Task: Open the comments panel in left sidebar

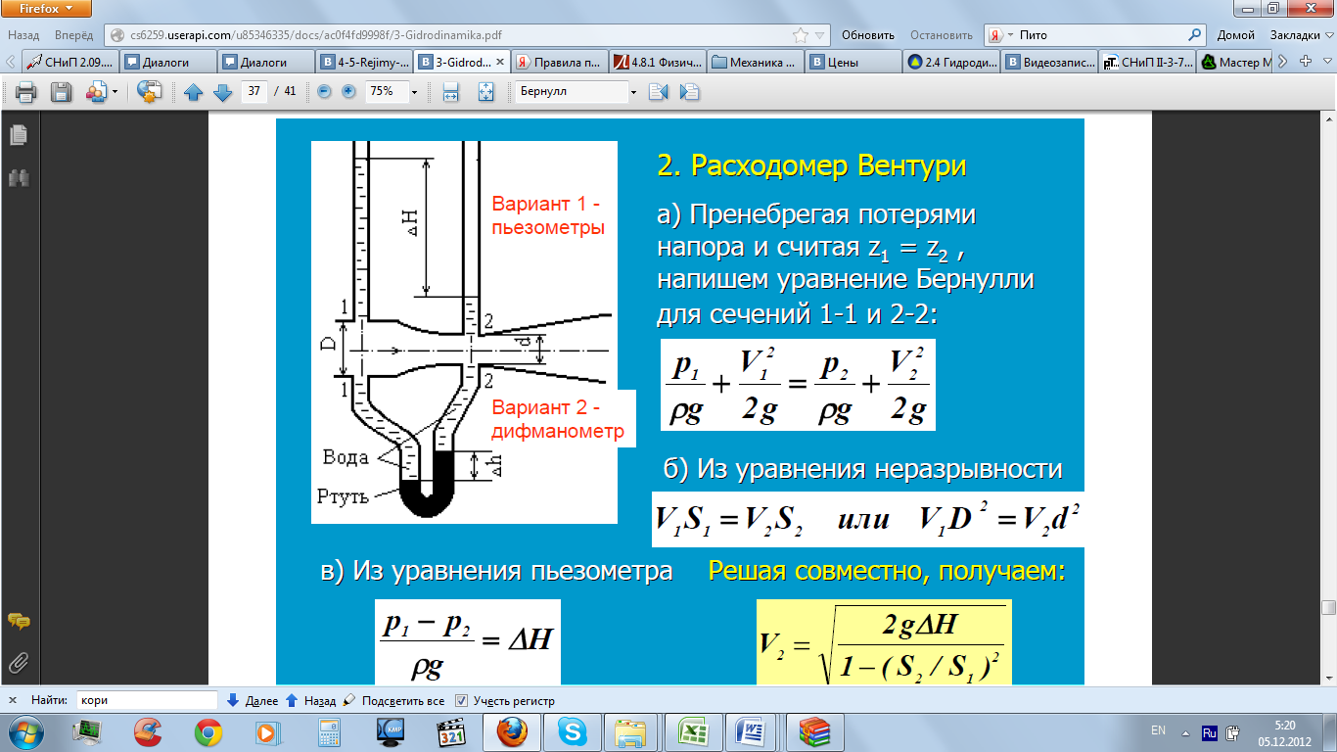Action: (x=19, y=621)
